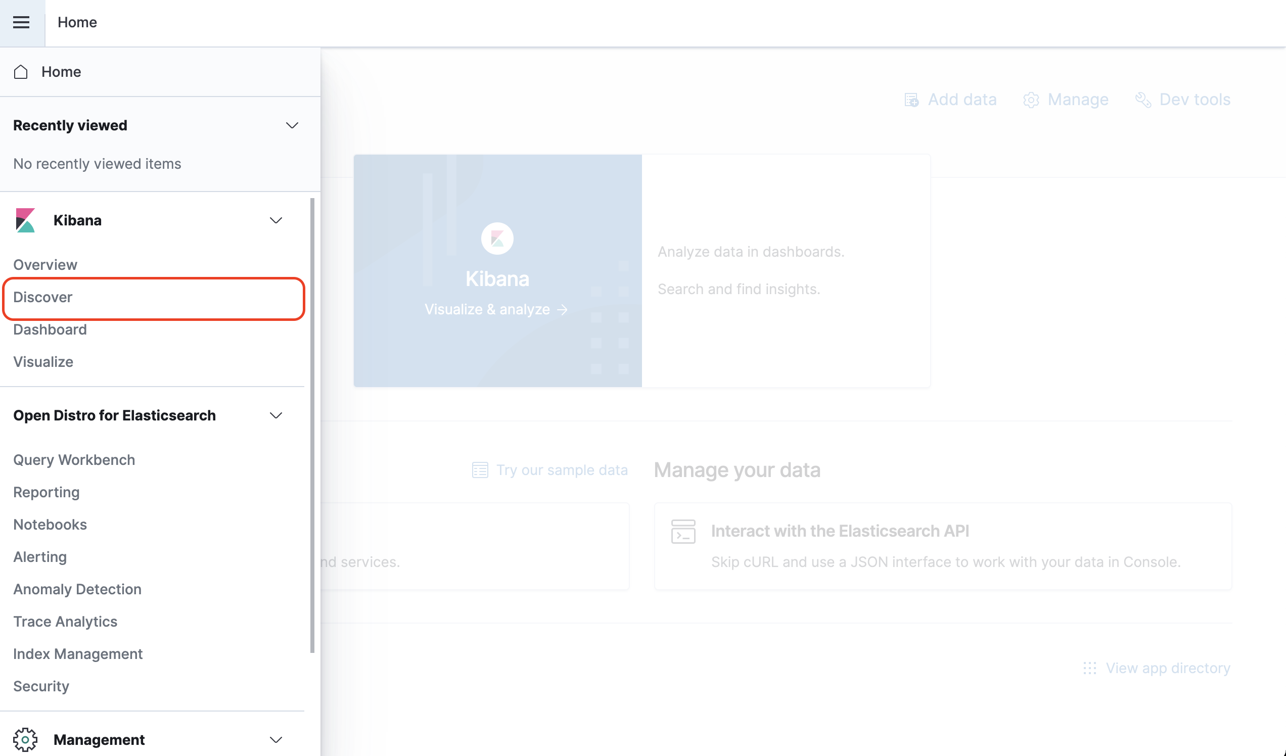Click the Manage gear icon at top
Viewport: 1286px width, 756px height.
click(1031, 100)
